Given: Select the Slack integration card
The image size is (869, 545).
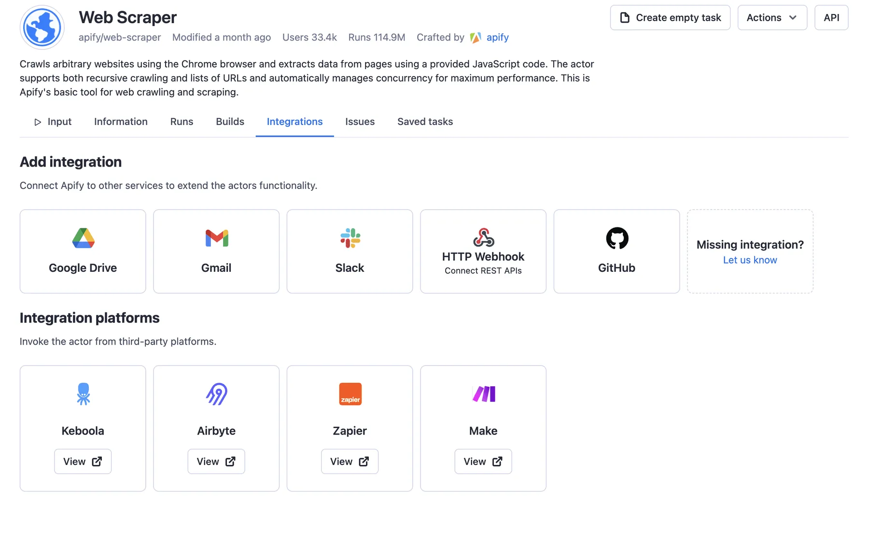Looking at the screenshot, I should [350, 251].
